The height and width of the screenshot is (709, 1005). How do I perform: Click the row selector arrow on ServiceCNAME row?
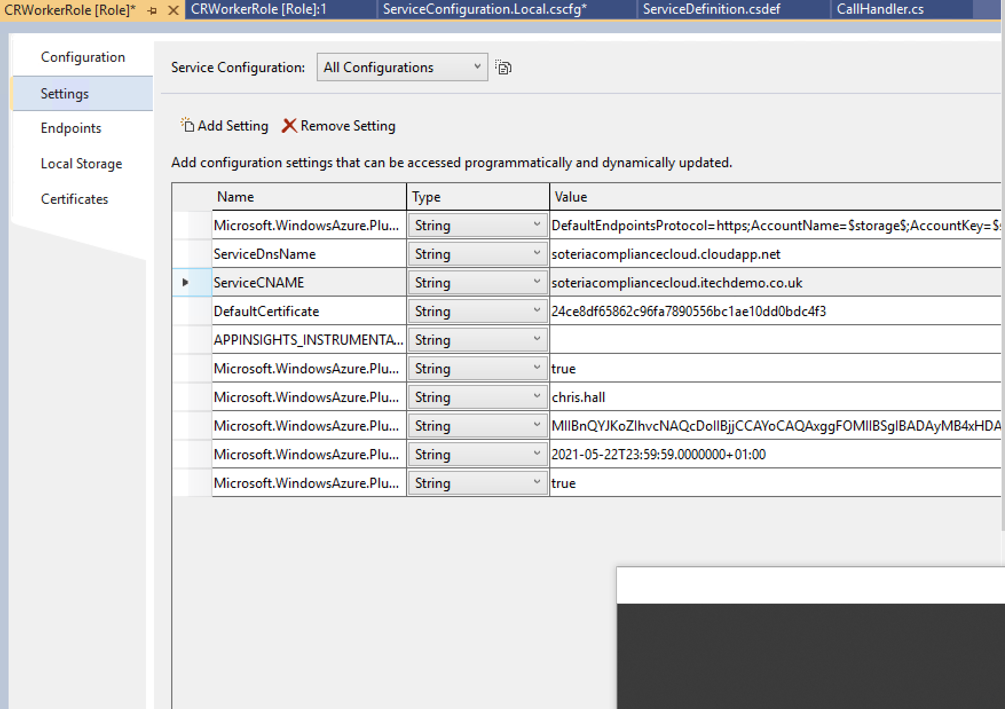click(x=184, y=282)
